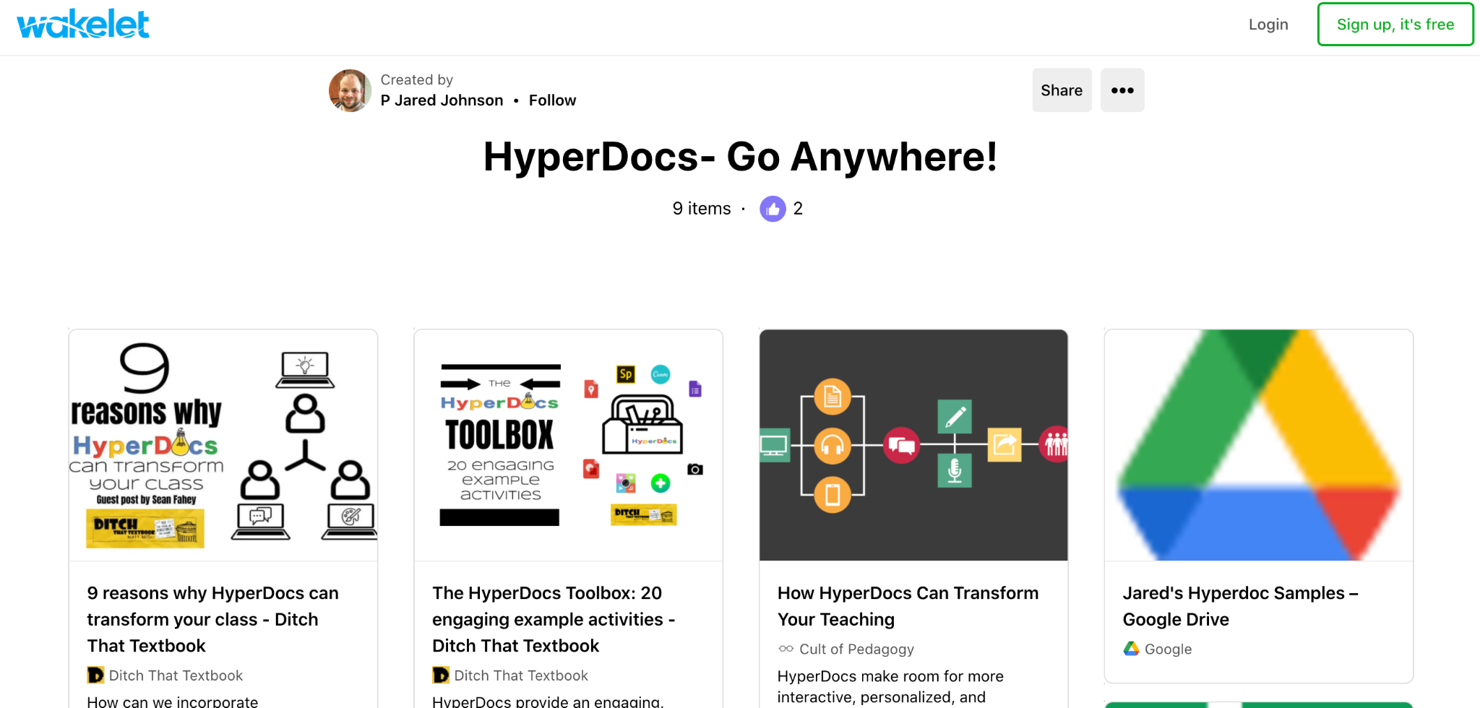1480x708 pixels.
Task: Click the P Jared Johnson author name
Action: point(442,100)
